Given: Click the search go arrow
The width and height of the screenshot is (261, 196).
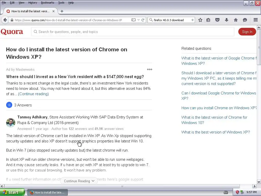Looking at the screenshot, I should pyautogui.click(x=192, y=20).
